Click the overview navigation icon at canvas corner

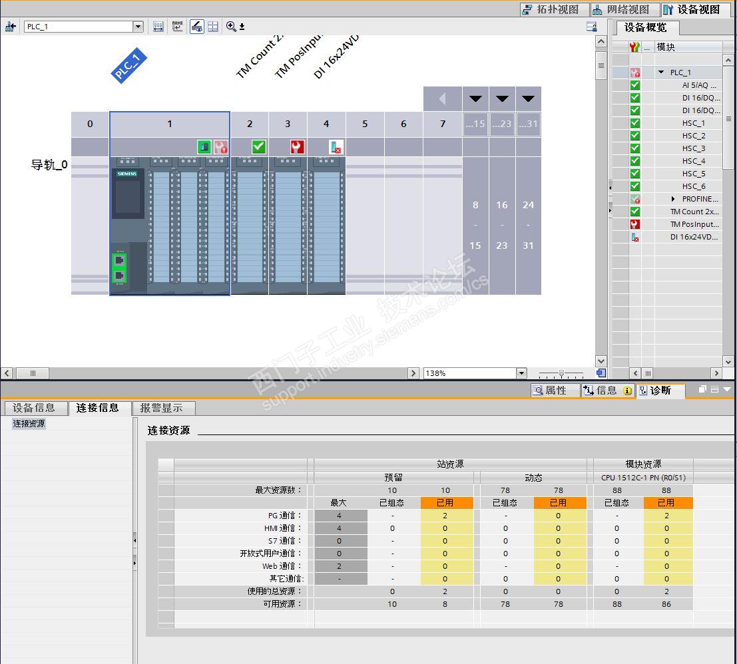coord(601,373)
